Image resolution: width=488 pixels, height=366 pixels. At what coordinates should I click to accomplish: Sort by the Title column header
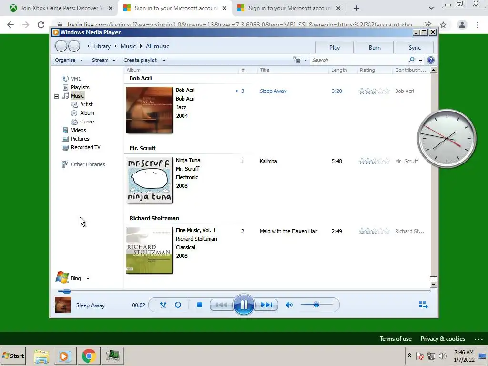click(x=293, y=70)
